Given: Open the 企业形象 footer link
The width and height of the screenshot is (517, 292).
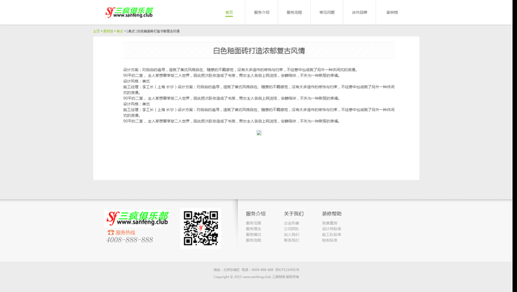Looking at the screenshot, I should [292, 223].
